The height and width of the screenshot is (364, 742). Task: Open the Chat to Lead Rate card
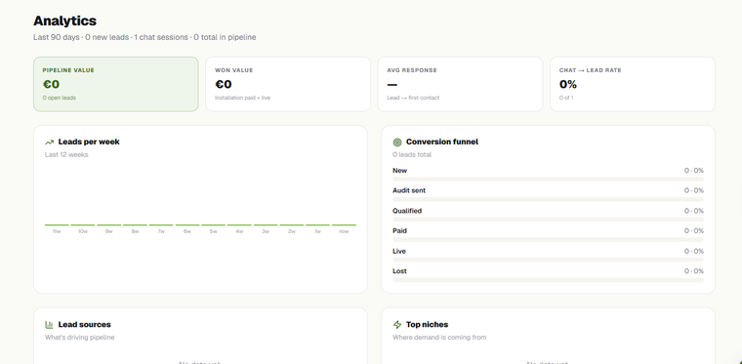[x=633, y=84]
